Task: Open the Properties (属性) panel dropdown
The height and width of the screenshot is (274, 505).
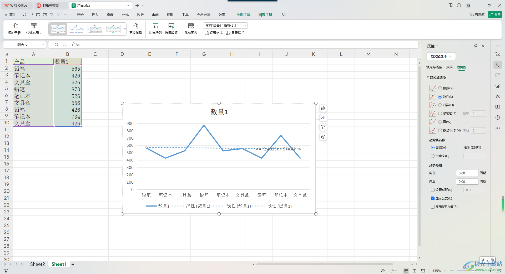Action: [x=433, y=46]
